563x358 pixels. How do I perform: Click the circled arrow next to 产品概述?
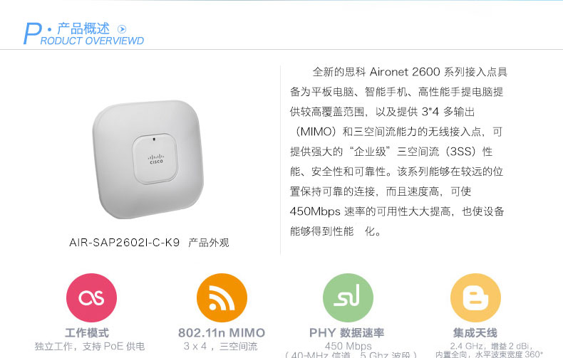[x=122, y=29]
